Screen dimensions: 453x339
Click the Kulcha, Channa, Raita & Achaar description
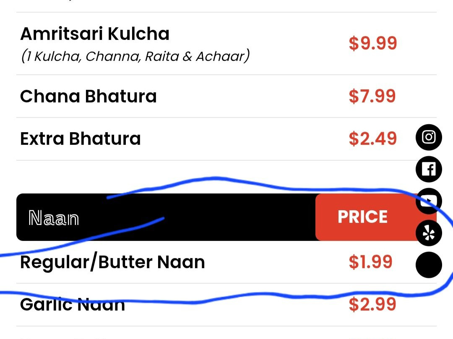coord(135,56)
